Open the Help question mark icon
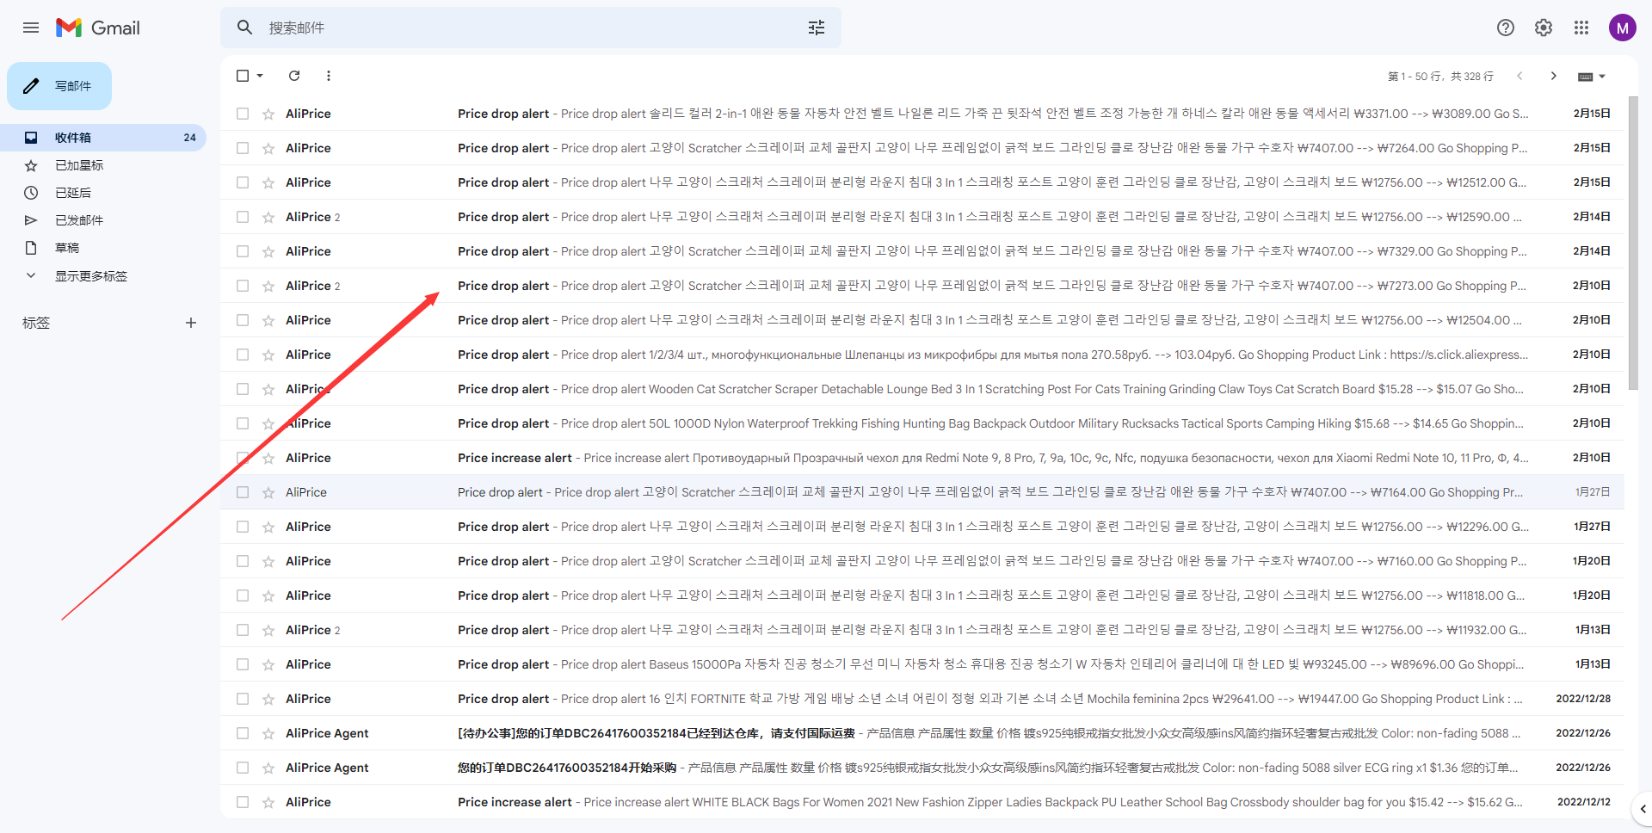Screen dimensions: 1652x833 [x=1506, y=28]
